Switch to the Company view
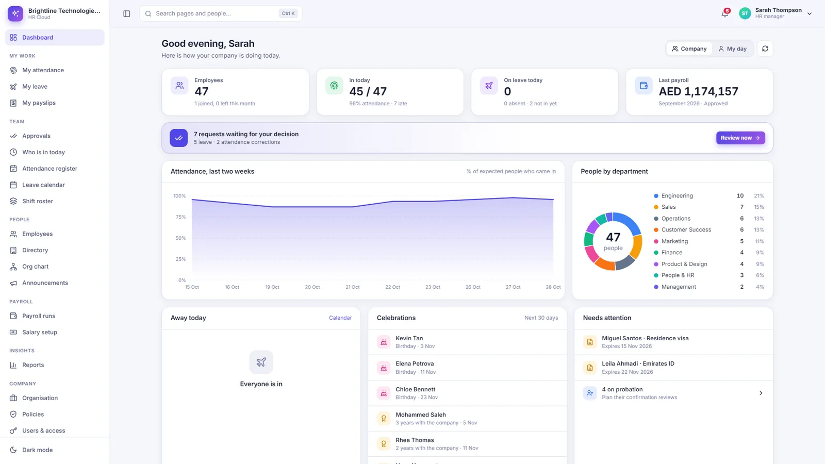Image resolution: width=825 pixels, height=464 pixels. 689,48
